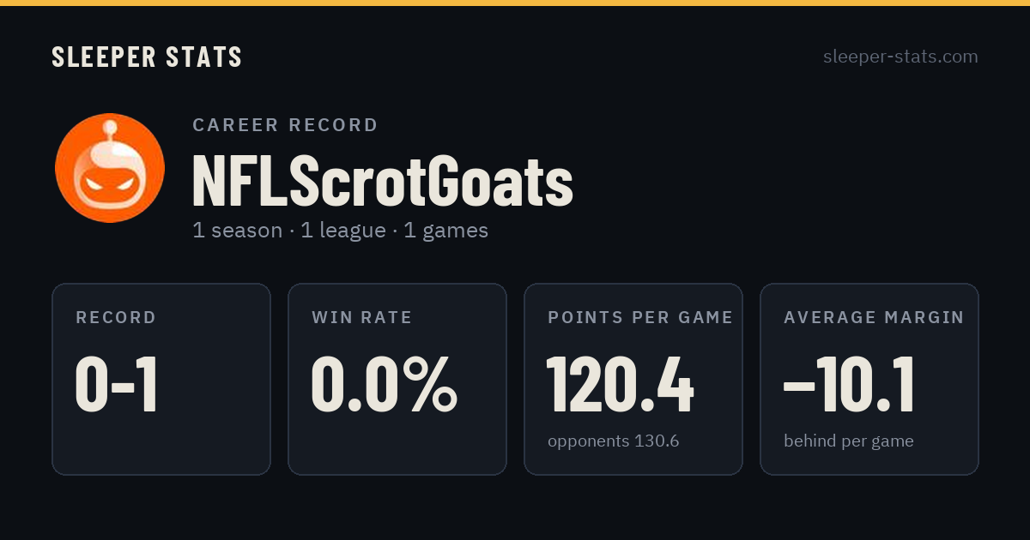Click the season, league, games summary line
This screenshot has height=540, width=1030.
point(341,231)
